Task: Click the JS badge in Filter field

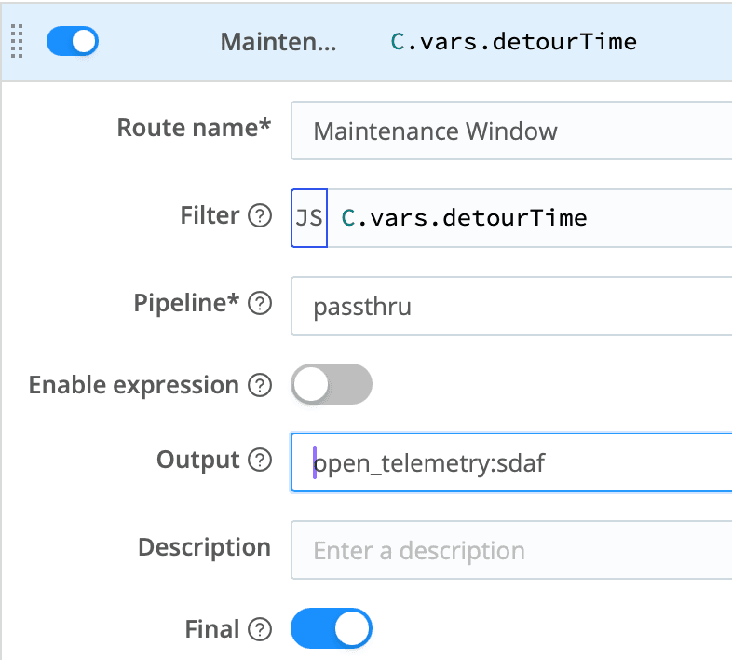Action: coord(309,218)
